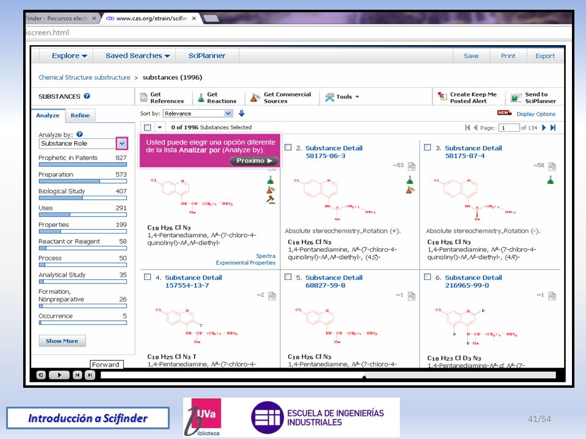The image size is (586, 439).
Task: Click the Tools wrench icon
Action: (329, 97)
